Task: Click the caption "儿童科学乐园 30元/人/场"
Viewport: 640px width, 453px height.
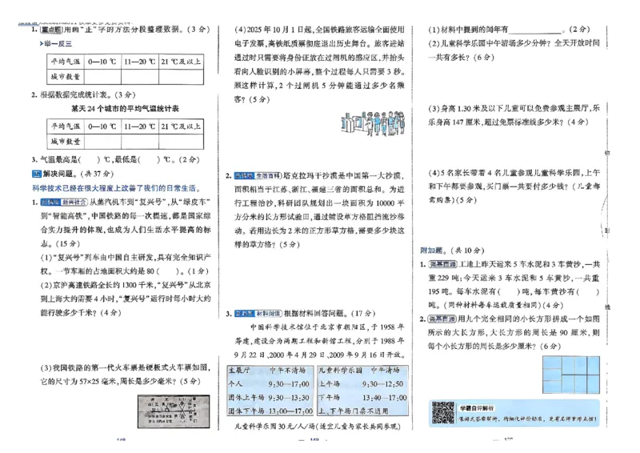Action: (x=274, y=427)
